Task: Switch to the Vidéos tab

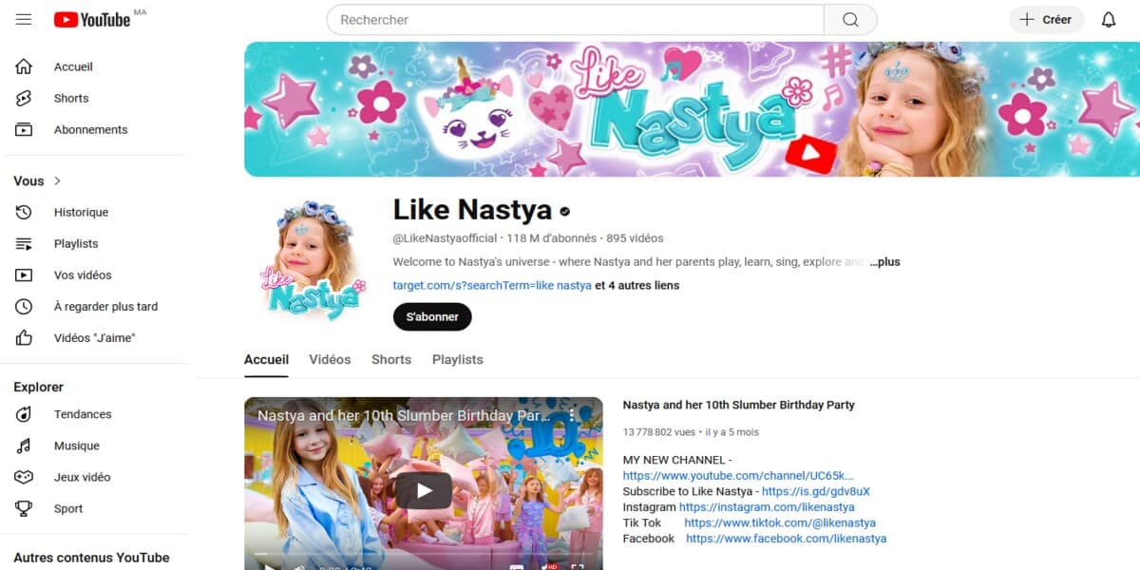Action: [x=330, y=359]
